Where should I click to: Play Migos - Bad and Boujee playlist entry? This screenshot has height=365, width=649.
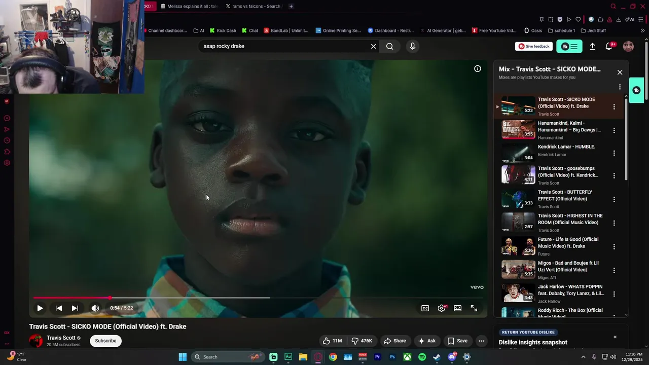[558, 270]
